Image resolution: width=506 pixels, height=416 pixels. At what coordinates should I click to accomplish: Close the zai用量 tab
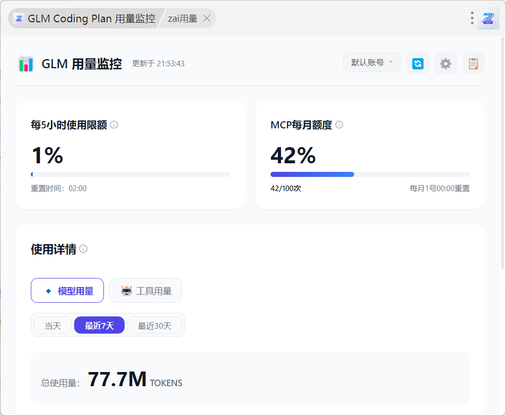[x=206, y=19]
